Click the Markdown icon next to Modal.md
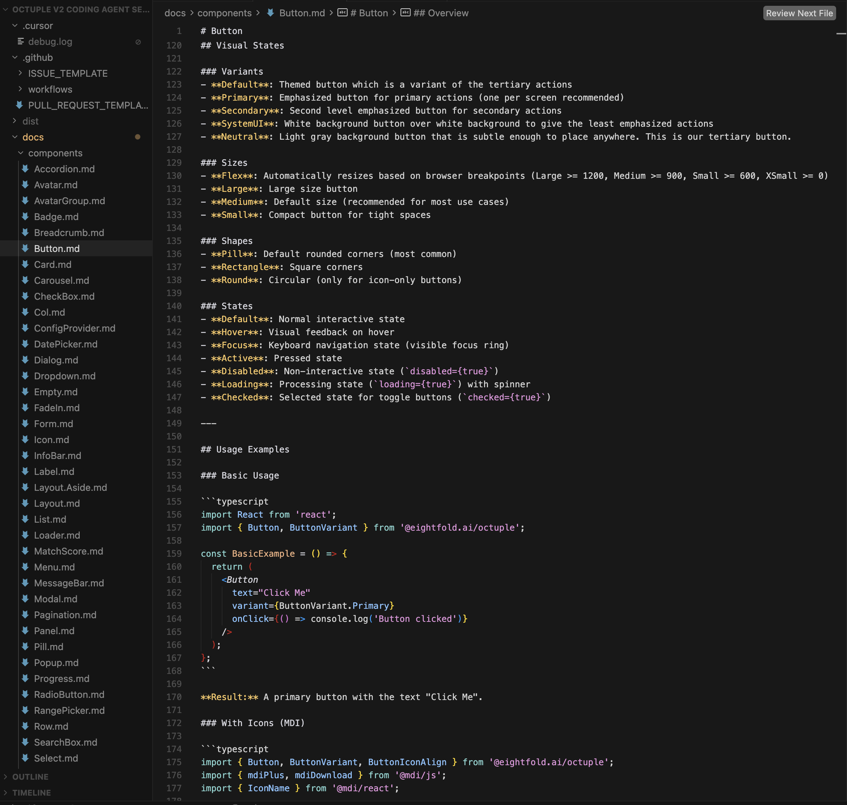The height and width of the screenshot is (805, 847). point(25,599)
